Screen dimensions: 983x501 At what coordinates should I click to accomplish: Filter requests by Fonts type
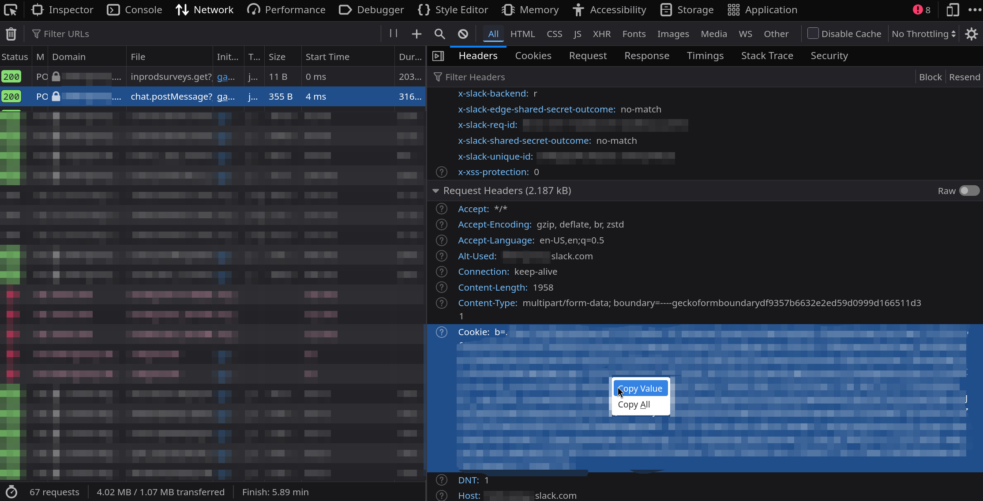[634, 34]
